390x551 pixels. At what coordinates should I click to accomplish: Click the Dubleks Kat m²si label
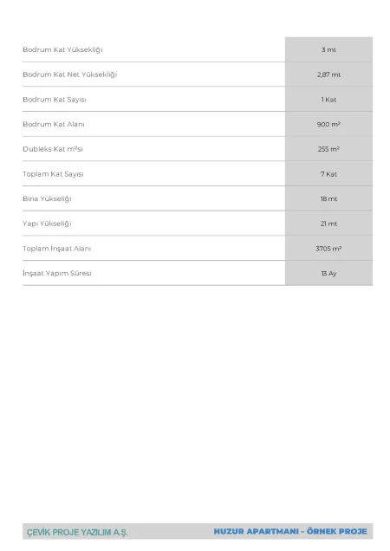coord(53,149)
